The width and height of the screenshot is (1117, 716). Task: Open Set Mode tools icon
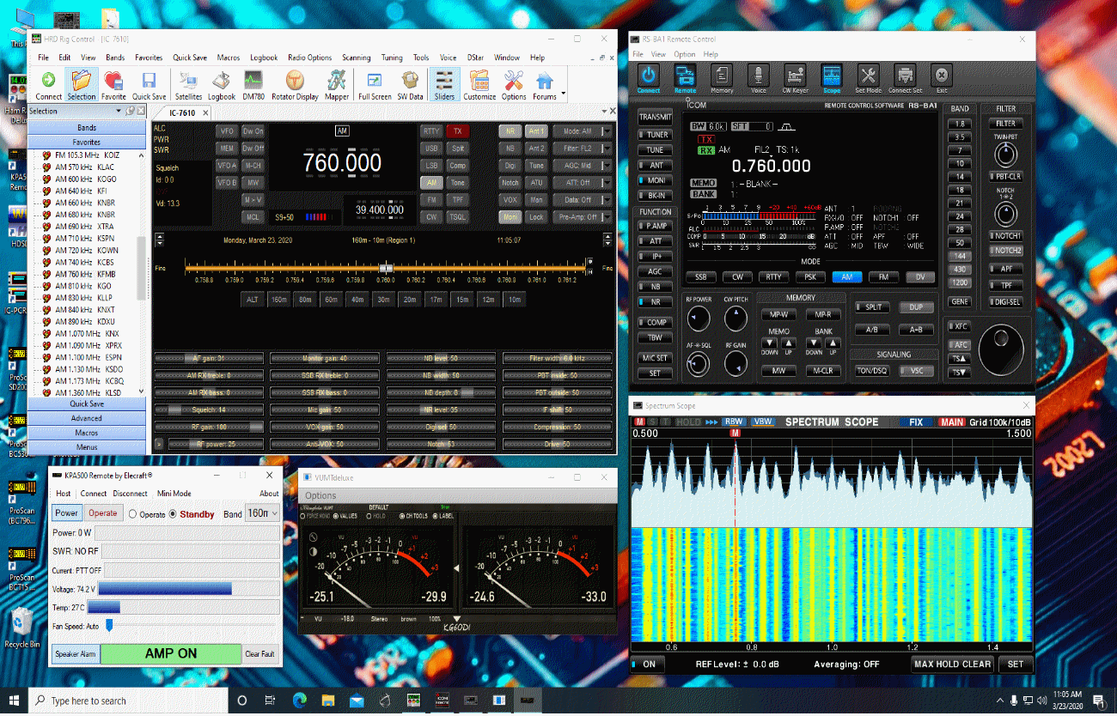(x=868, y=78)
